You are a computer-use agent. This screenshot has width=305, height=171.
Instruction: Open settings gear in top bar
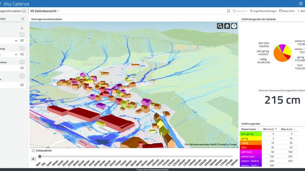click(x=300, y=3)
